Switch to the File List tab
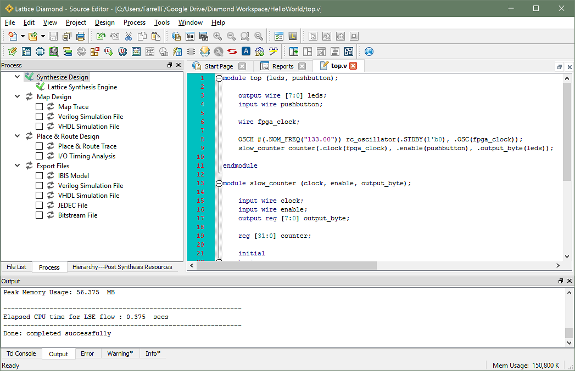Image resolution: width=575 pixels, height=371 pixels. (x=16, y=267)
